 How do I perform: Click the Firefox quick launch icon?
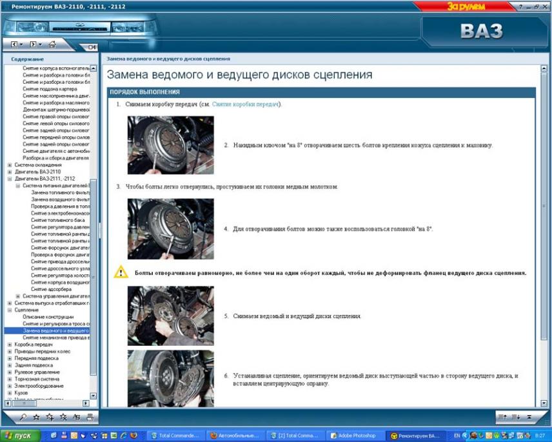[x=133, y=436]
